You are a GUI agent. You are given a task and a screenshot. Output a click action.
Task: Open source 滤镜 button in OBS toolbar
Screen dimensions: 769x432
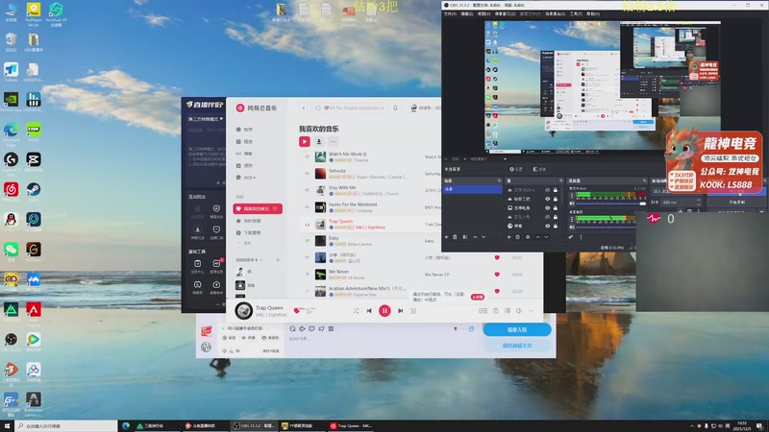tap(539, 169)
